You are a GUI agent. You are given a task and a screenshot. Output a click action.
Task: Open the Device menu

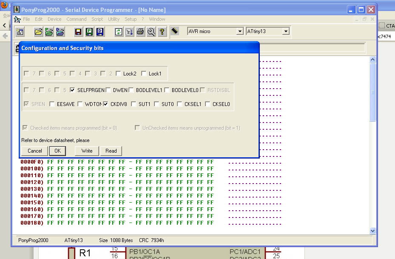[54, 19]
